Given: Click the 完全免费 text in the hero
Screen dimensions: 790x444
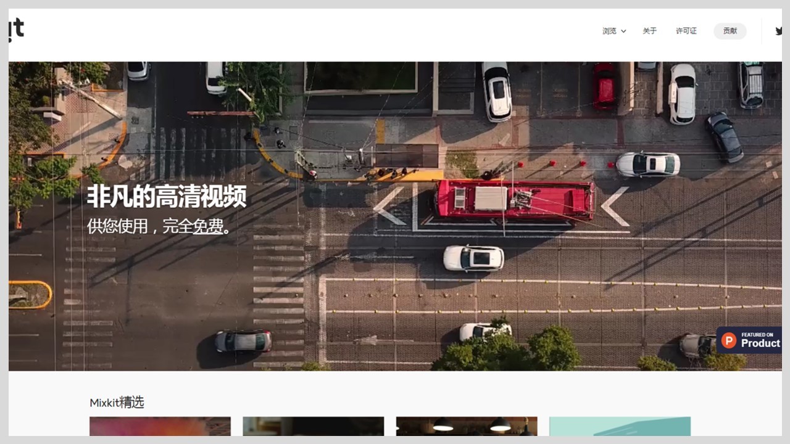Looking at the screenshot, I should tap(201, 227).
